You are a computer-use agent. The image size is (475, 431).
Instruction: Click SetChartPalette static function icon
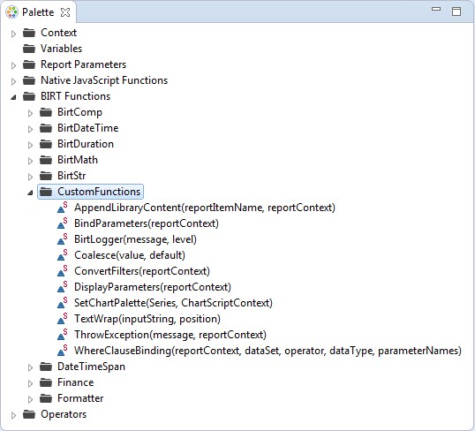click(x=63, y=303)
